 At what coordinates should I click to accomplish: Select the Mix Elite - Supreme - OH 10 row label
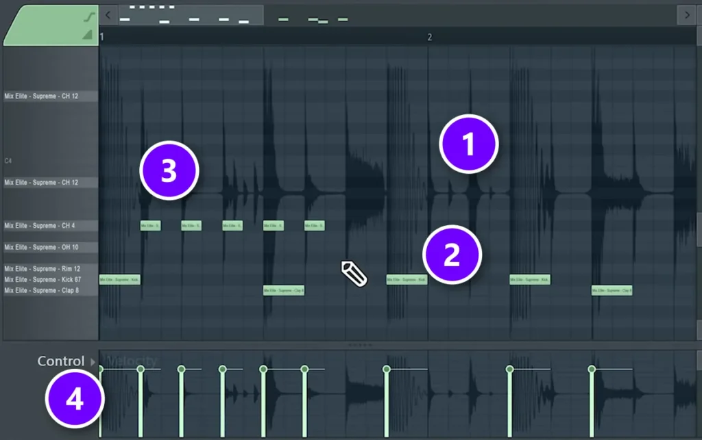click(x=51, y=247)
